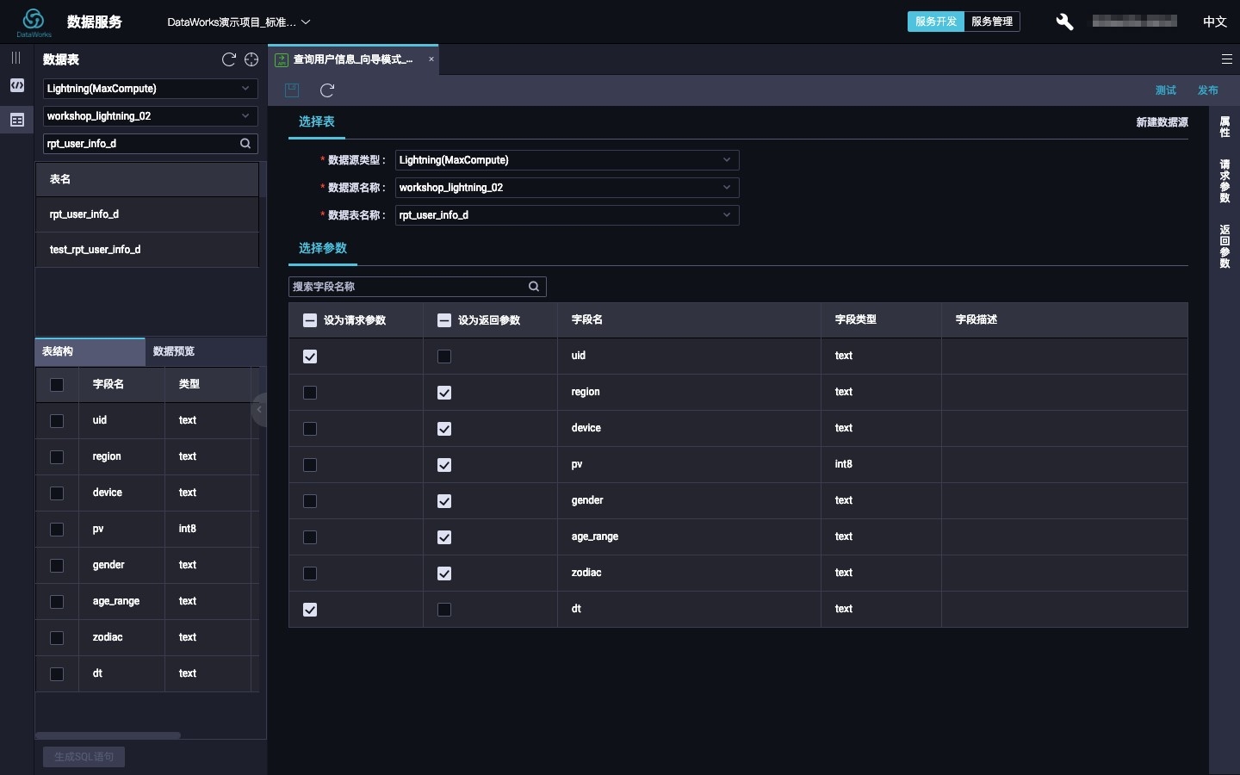Check region in left table structure
This screenshot has height=775, width=1240.
57,457
